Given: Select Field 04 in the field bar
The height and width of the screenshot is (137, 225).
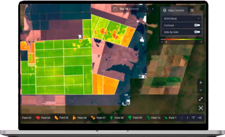Looking at the screenshot, I should (x=43, y=118).
